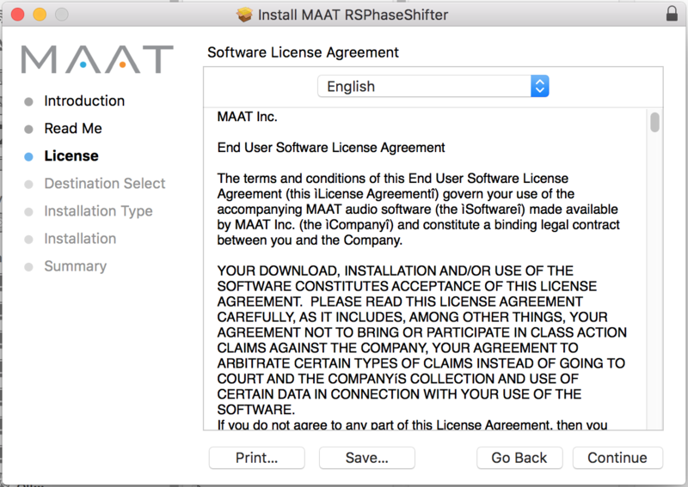688x487 pixels.
Task: Click the installer package icon in title
Action: click(245, 15)
